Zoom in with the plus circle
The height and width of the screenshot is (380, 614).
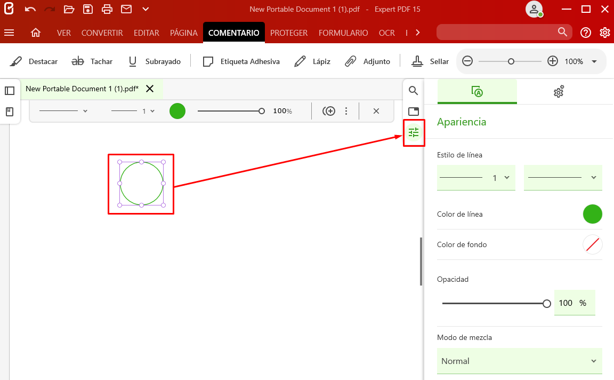(553, 61)
